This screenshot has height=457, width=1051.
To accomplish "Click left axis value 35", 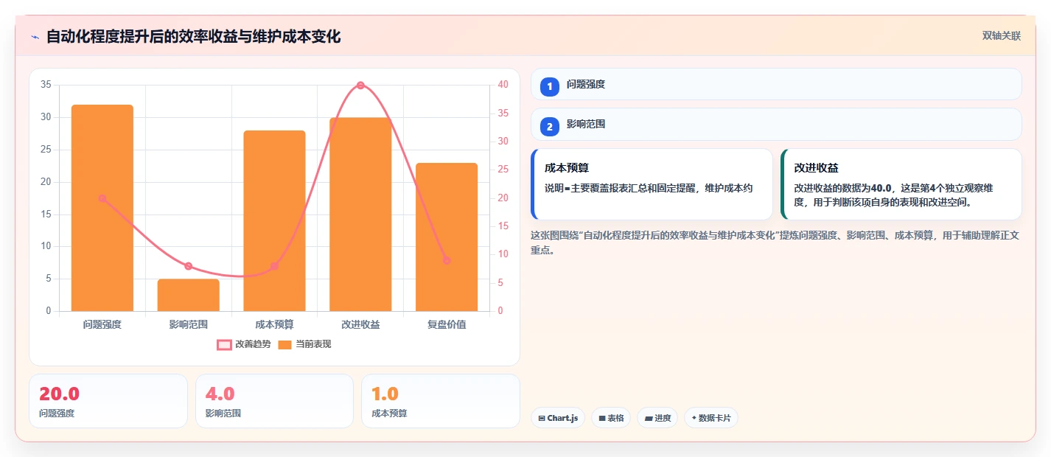I will coord(46,85).
